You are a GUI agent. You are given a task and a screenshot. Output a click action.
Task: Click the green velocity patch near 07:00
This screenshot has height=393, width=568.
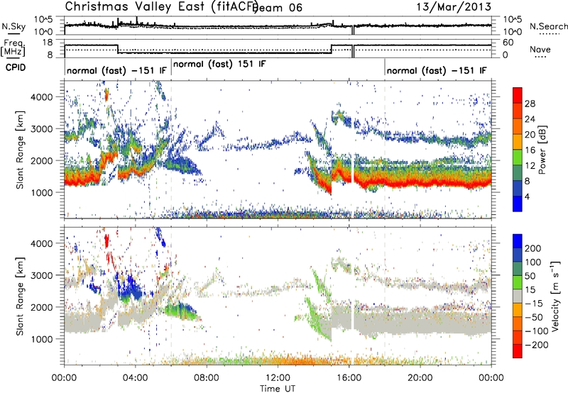coord(180,311)
